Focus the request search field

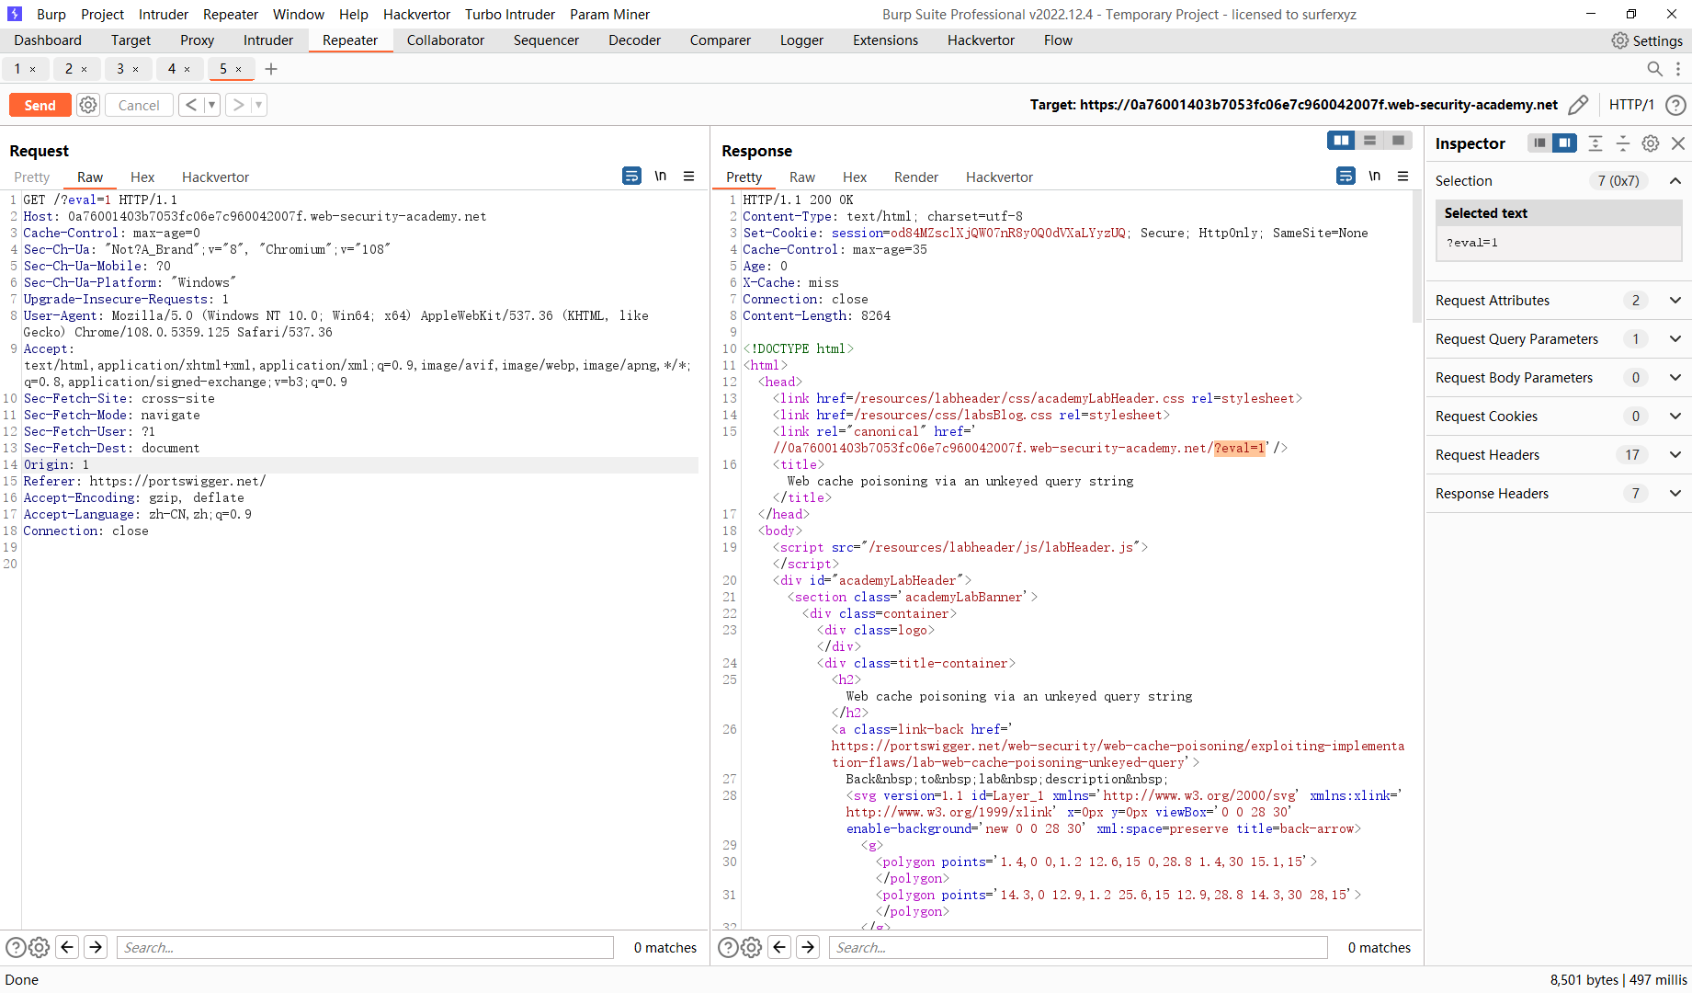pyautogui.click(x=365, y=948)
